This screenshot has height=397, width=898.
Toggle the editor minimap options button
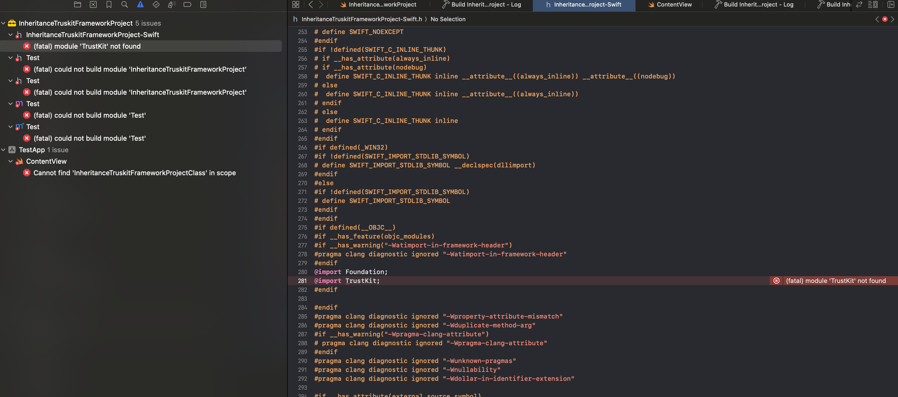pos(873,4)
